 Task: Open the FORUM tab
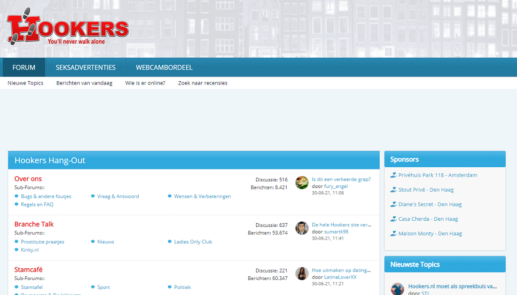pos(24,68)
